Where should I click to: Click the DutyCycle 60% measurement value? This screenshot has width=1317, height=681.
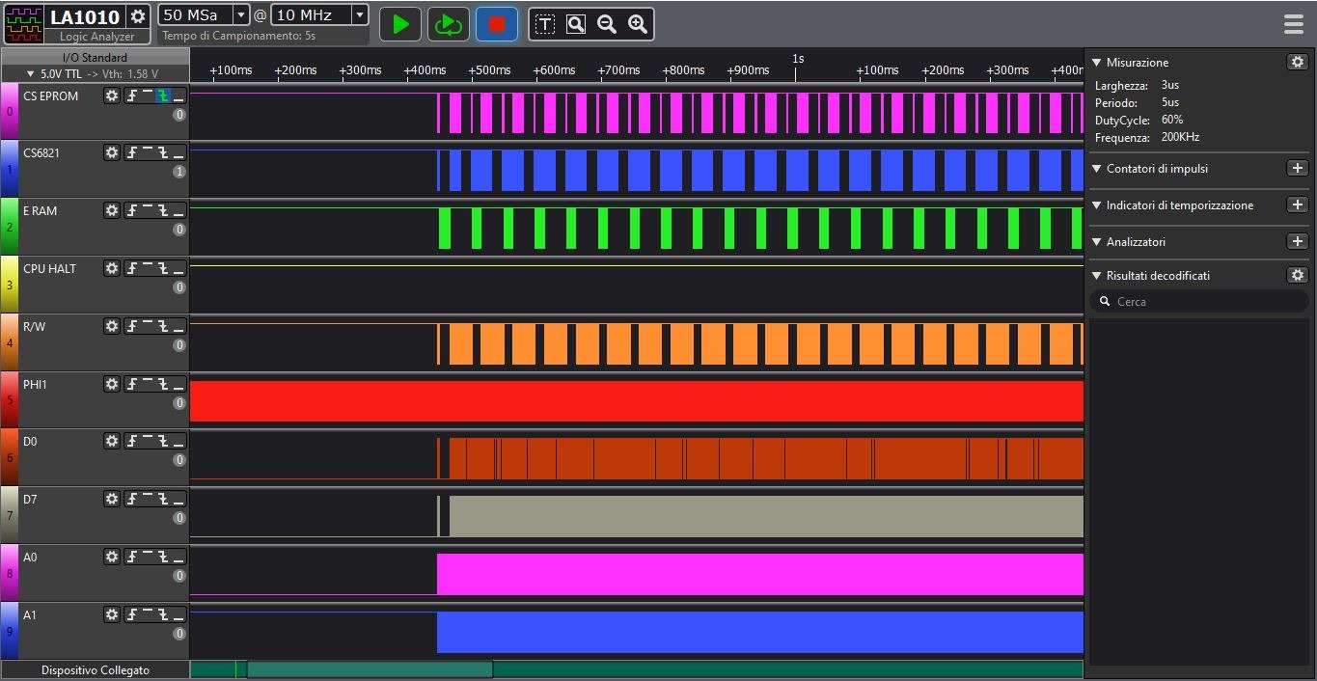(x=1172, y=120)
